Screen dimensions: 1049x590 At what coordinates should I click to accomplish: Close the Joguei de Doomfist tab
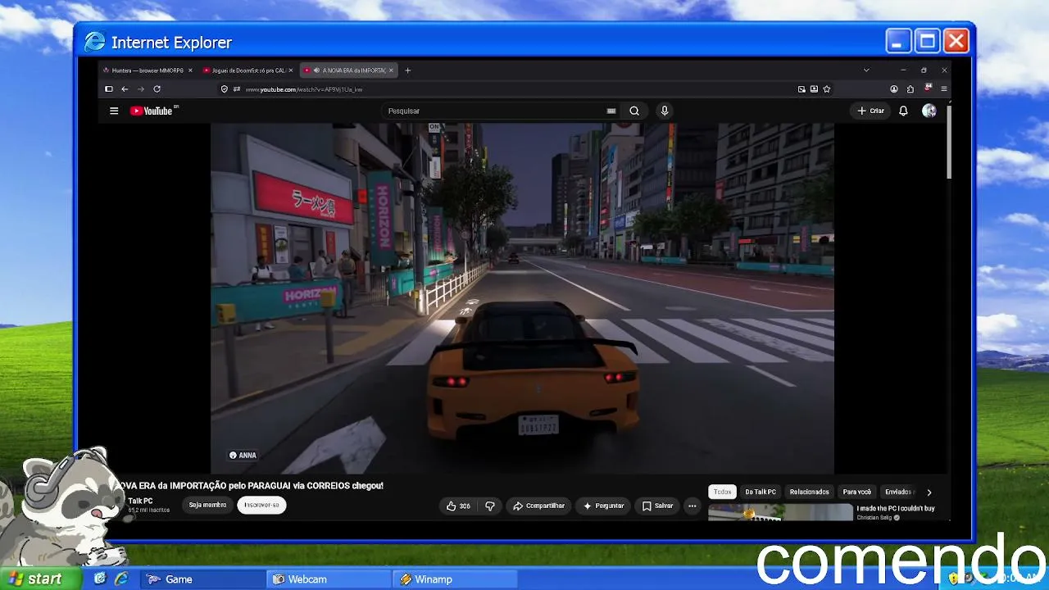pyautogui.click(x=291, y=70)
